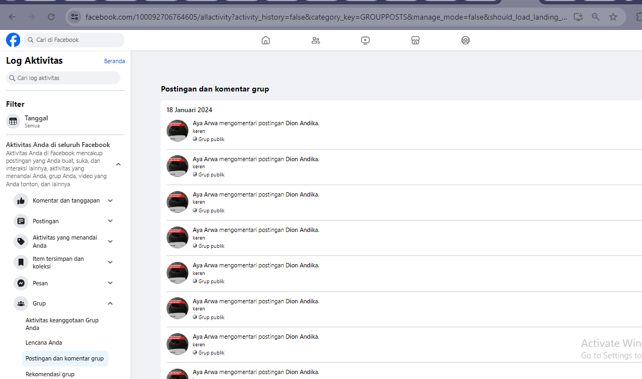Image resolution: width=642 pixels, height=379 pixels.
Task: Click the Aktivitas yang menandai Anda label
Action: (x=65, y=241)
